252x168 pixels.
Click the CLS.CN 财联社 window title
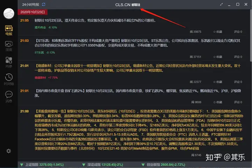[128, 5]
